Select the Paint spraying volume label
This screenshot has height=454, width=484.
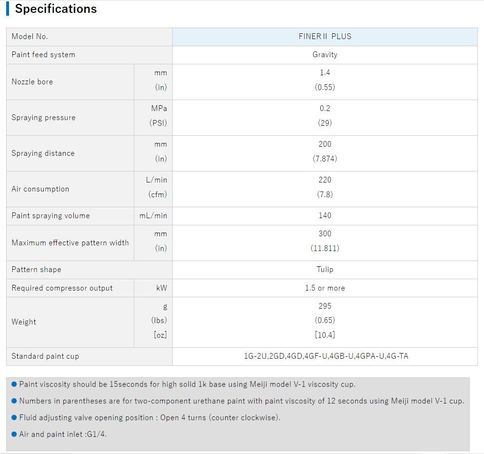(50, 216)
